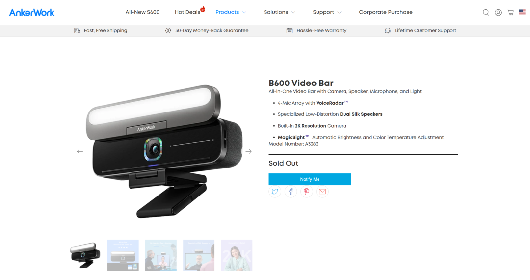
Task: Expand the Support dropdown menu
Action: pyautogui.click(x=327, y=12)
